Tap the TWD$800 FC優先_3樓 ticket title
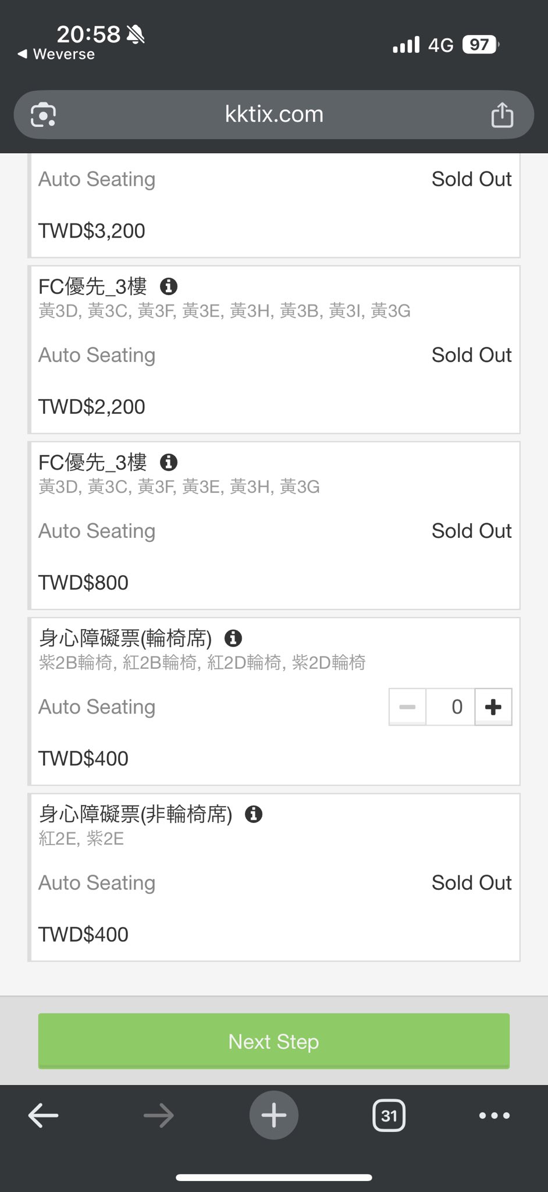This screenshot has width=548, height=1192. pos(93,463)
